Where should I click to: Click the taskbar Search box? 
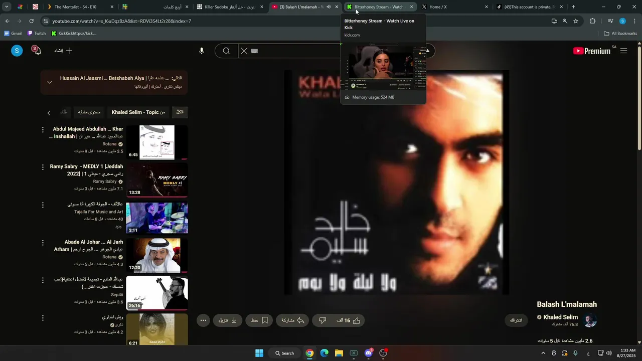click(x=284, y=353)
